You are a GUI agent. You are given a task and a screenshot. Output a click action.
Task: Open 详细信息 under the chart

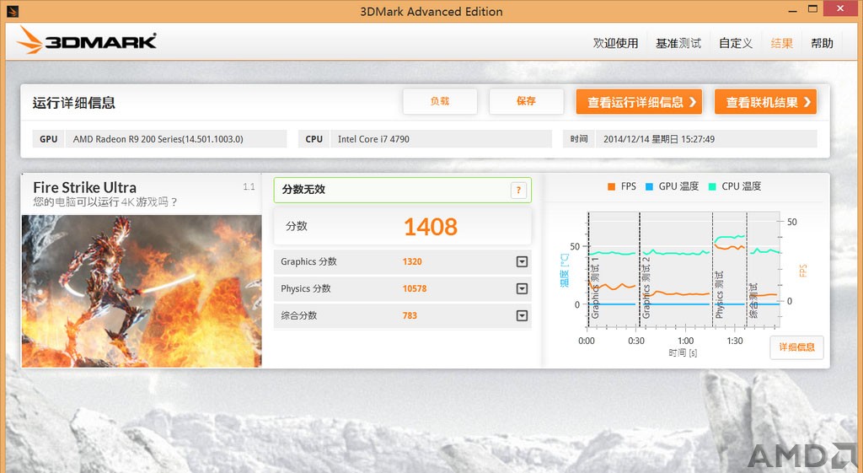796,347
